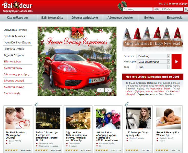
Task: Click phone number 'Τηλ: 210 9635069'
Action: point(169,4)
